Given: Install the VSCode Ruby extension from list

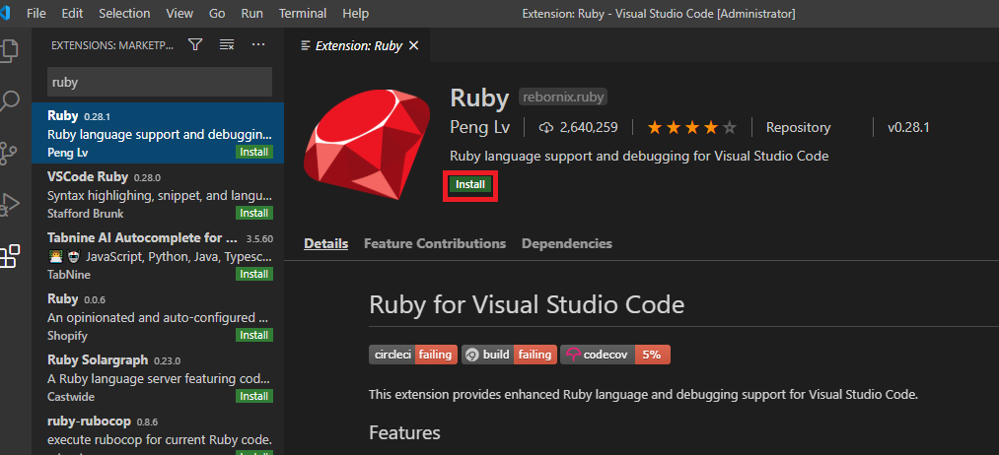Looking at the screenshot, I should click(254, 213).
